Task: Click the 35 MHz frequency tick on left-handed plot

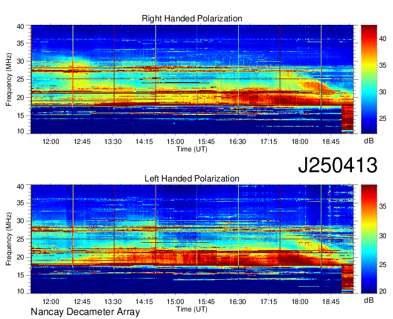Action: pyautogui.click(x=21, y=203)
